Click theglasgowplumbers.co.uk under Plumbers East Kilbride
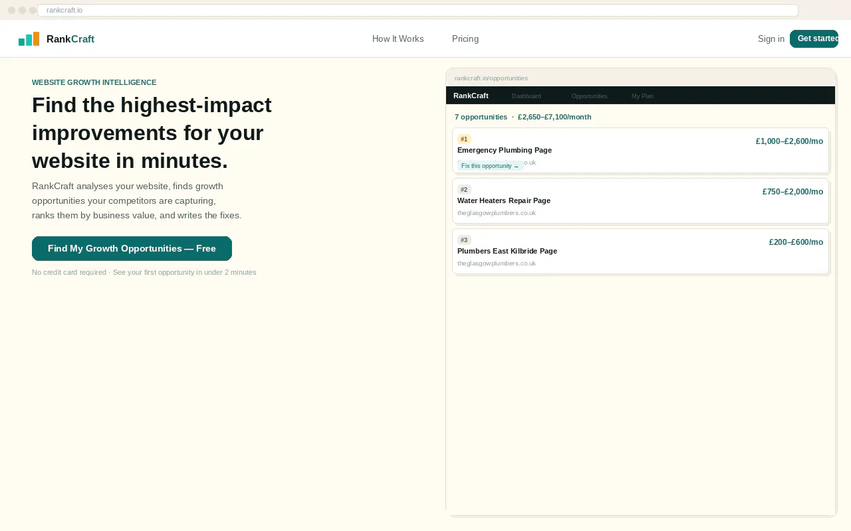 (x=497, y=264)
